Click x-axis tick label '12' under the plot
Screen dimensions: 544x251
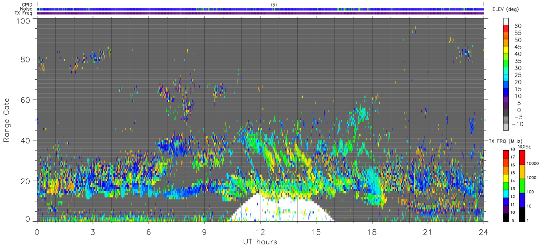[x=260, y=232]
